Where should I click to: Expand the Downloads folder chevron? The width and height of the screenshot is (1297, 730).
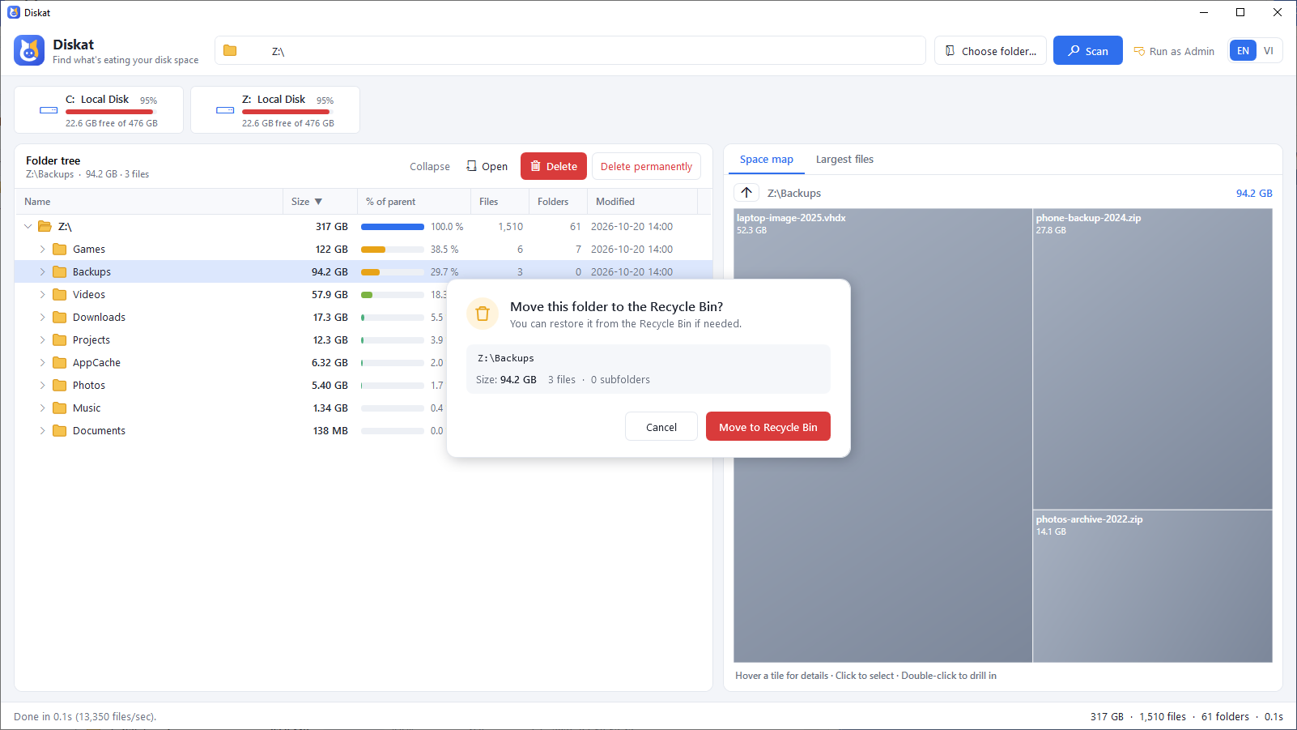coord(42,317)
